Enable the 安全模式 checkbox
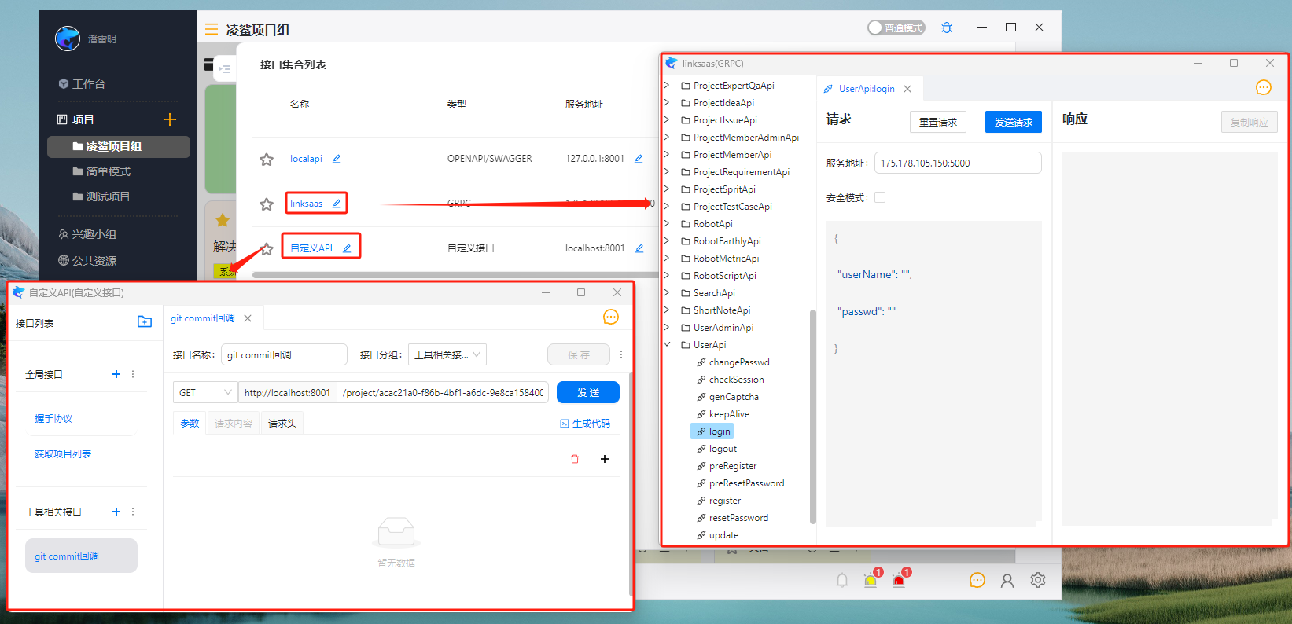Viewport: 1292px width, 624px height. coord(880,197)
